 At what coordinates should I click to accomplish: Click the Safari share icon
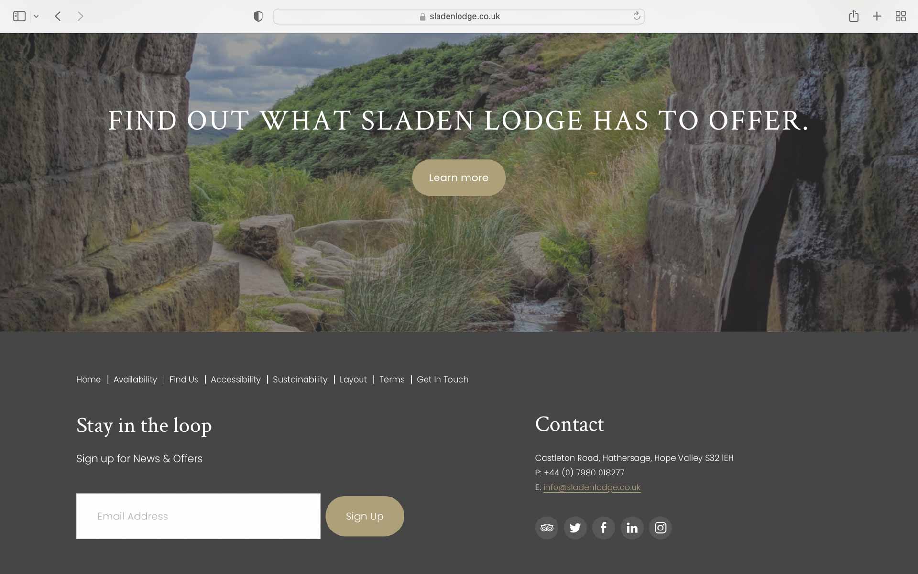(853, 16)
